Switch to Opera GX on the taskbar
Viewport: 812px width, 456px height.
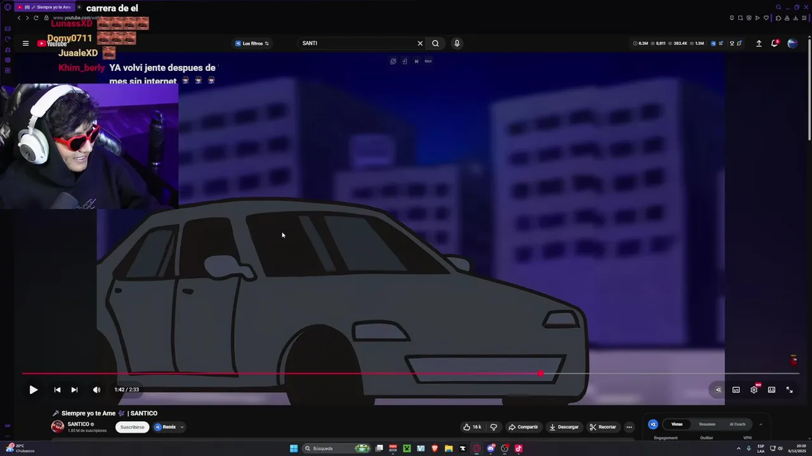(x=476, y=448)
